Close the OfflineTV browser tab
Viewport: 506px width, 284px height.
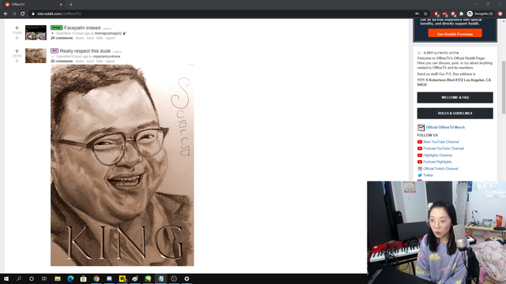coord(61,5)
